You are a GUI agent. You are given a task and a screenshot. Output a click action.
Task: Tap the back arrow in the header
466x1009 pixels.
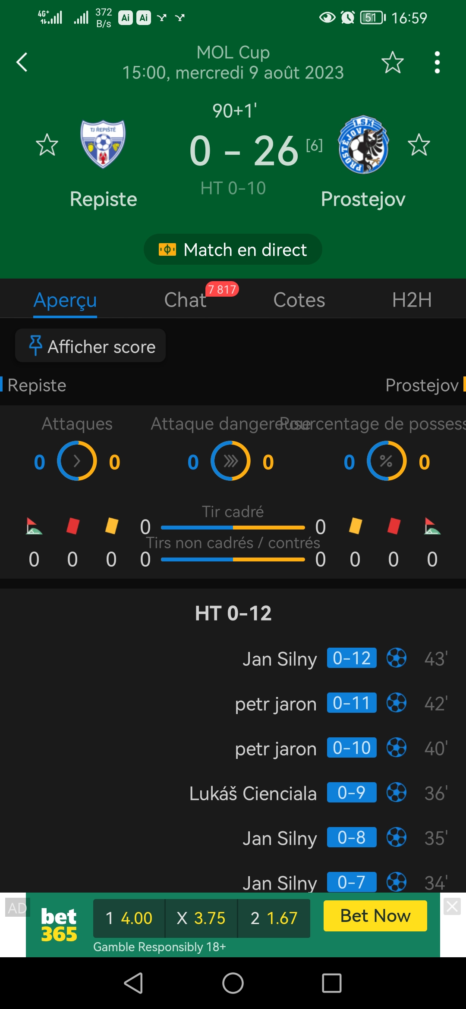pos(22,62)
